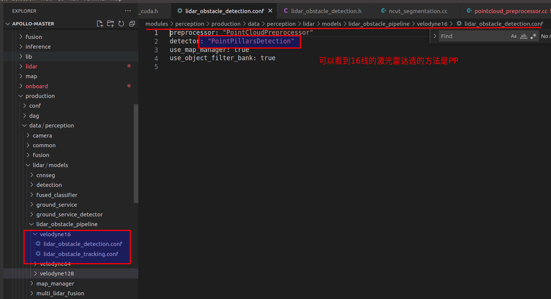Click the Find input field
The width and height of the screenshot is (551, 299).
click(x=474, y=36)
